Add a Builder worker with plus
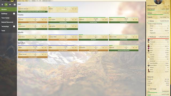 point(73,9)
